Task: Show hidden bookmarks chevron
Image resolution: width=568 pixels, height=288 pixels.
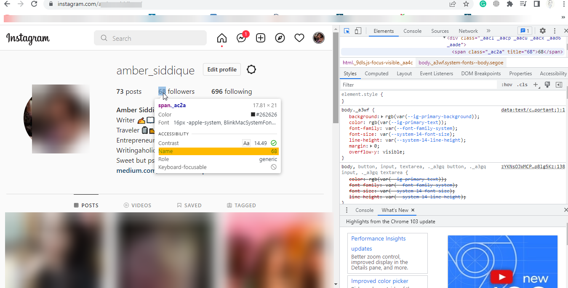Action: 563,18
